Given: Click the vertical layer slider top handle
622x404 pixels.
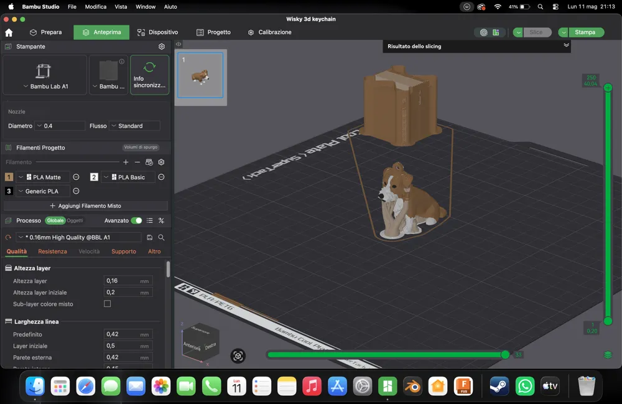Looking at the screenshot, I should [x=608, y=87].
